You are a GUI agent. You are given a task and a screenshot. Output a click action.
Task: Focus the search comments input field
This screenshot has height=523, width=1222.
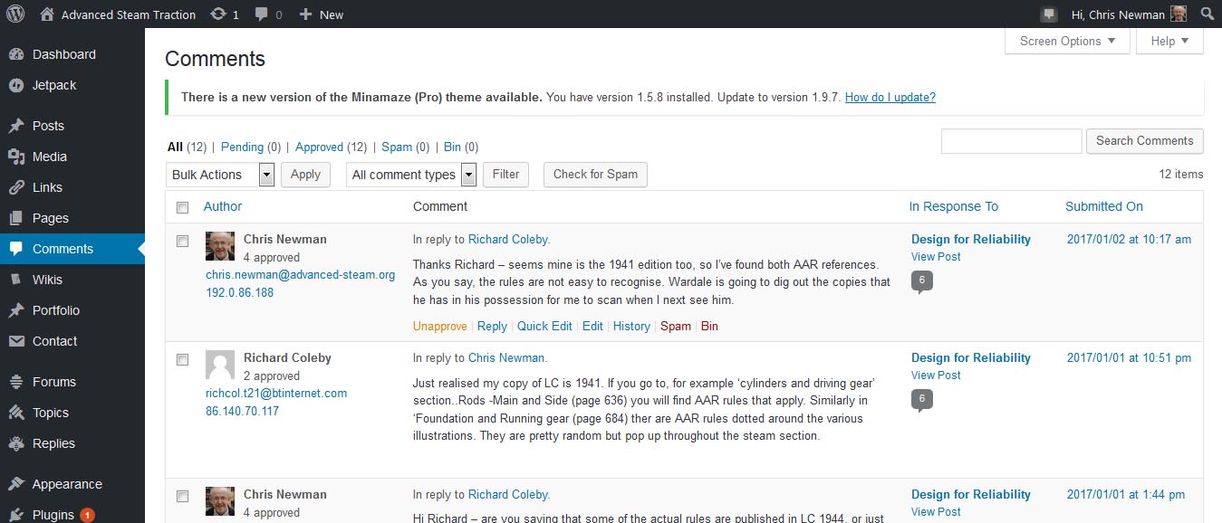(x=1011, y=141)
